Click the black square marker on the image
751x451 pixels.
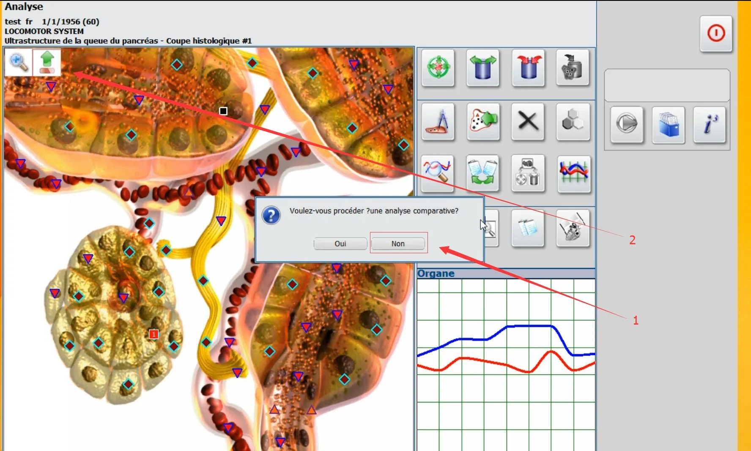click(x=223, y=111)
